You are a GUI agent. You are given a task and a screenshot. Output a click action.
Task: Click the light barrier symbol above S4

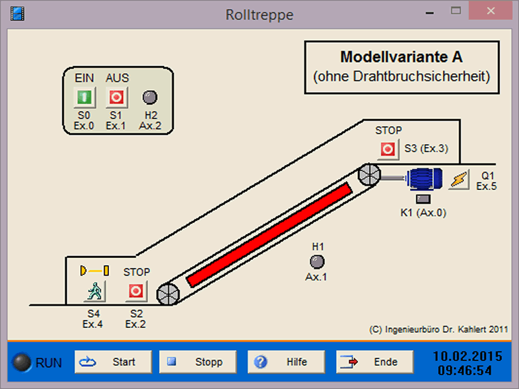(x=94, y=270)
